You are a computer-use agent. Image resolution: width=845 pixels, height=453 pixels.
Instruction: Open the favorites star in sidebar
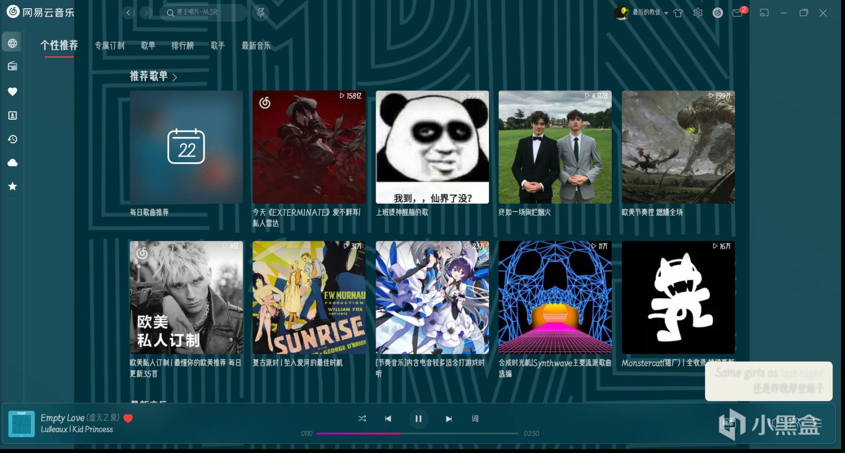coord(13,186)
